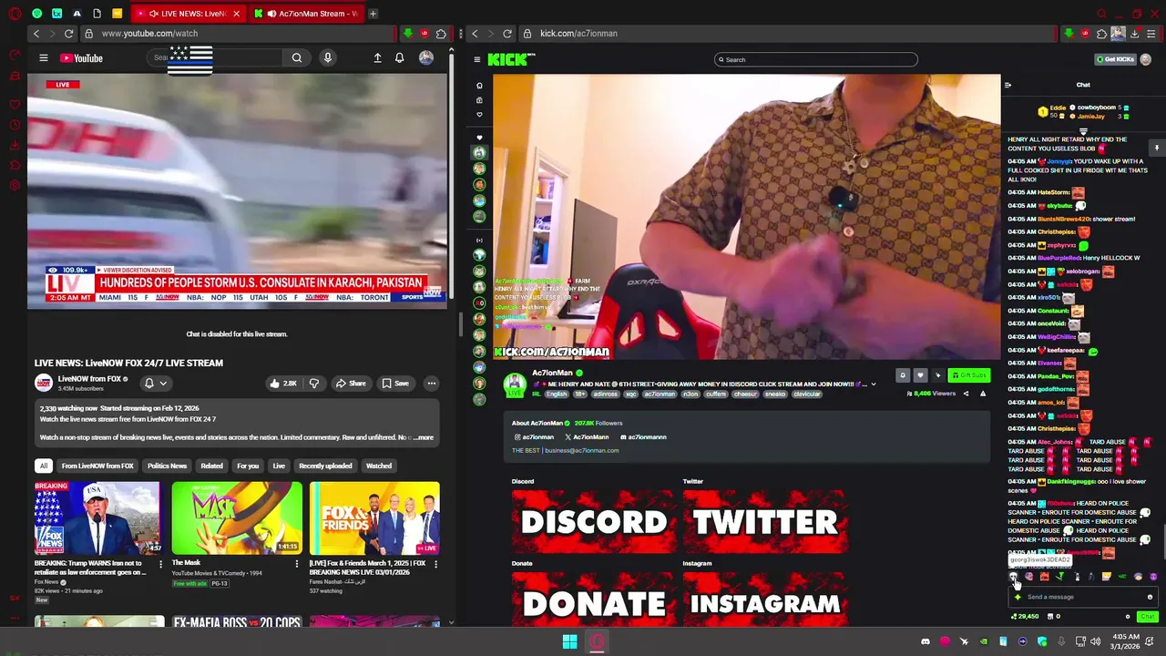The width and height of the screenshot is (1166, 656).
Task: Click the Share button under video
Action: click(x=350, y=384)
